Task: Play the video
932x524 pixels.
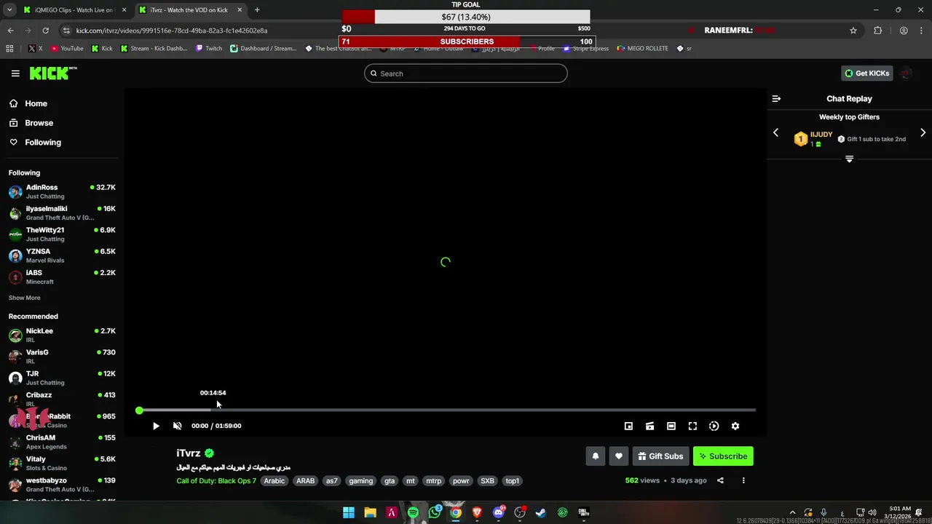Action: (156, 426)
